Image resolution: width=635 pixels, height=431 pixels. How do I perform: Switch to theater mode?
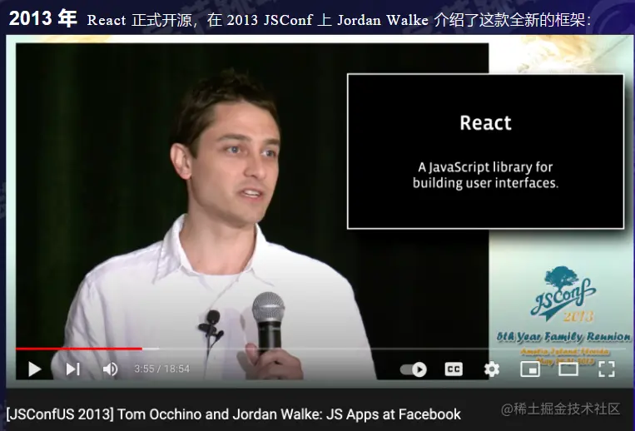coord(568,369)
